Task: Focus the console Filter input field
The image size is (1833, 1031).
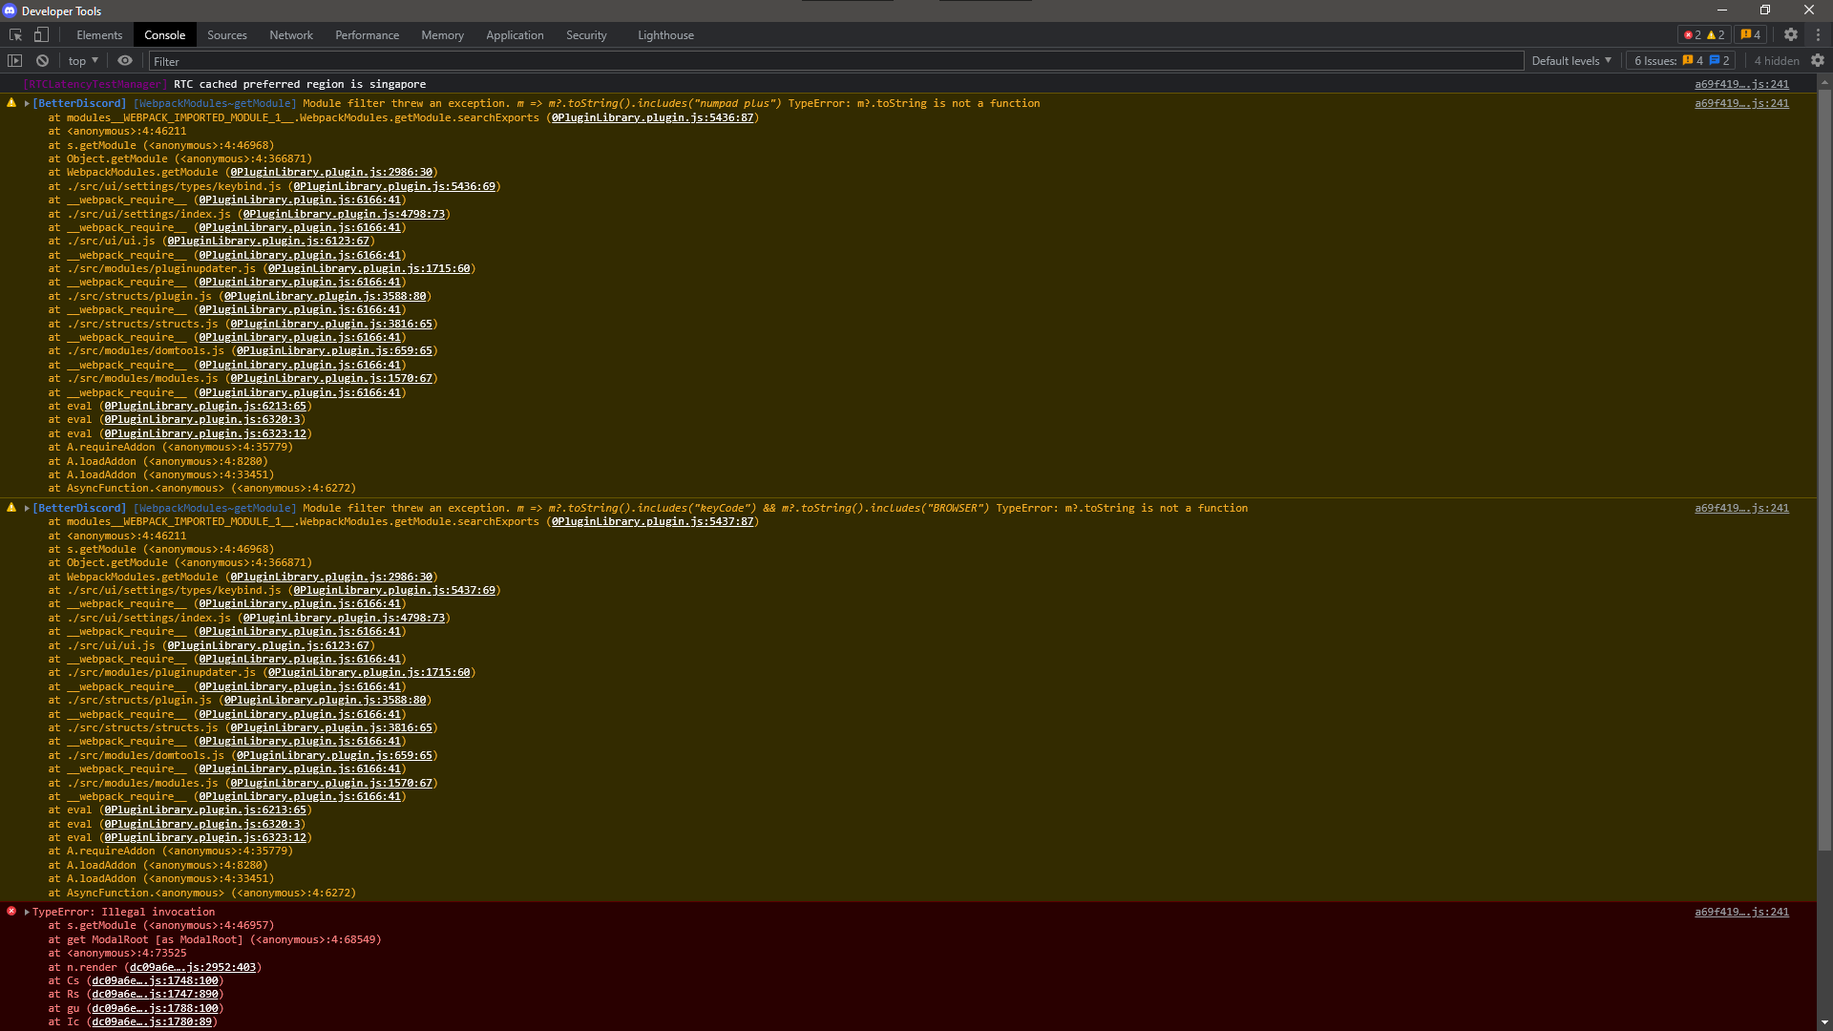Action: [835, 61]
